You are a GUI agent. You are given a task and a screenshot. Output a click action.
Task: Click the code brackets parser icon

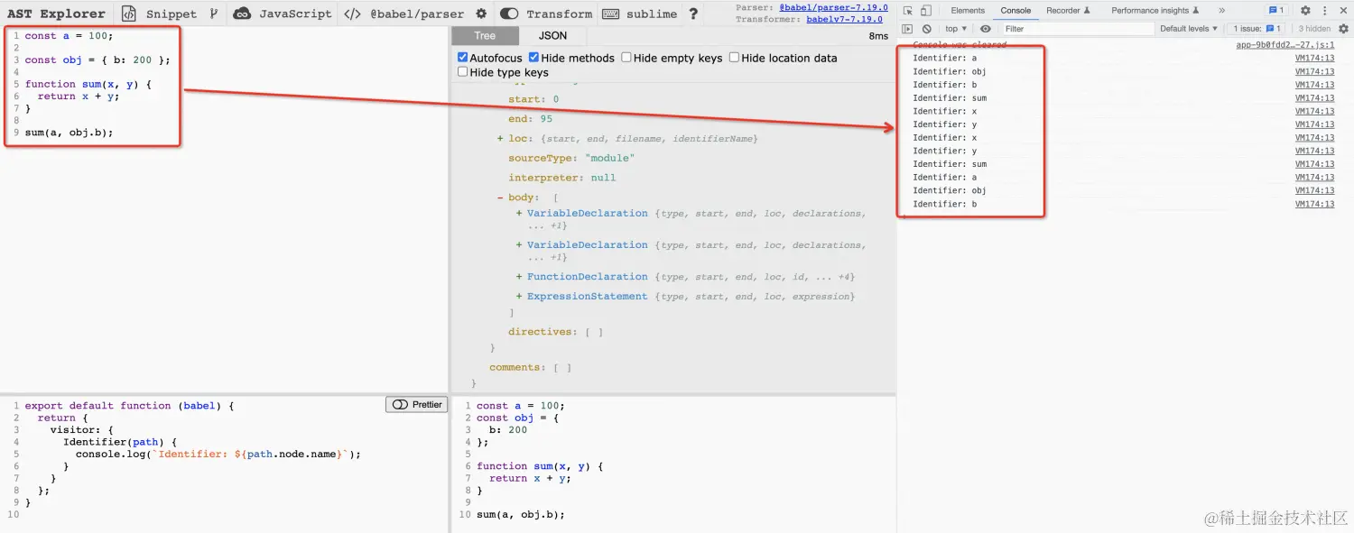point(353,14)
